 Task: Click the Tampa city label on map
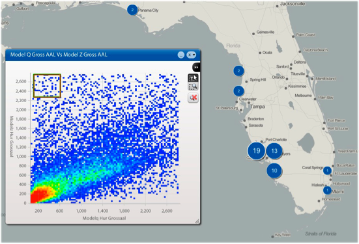pos(257,107)
